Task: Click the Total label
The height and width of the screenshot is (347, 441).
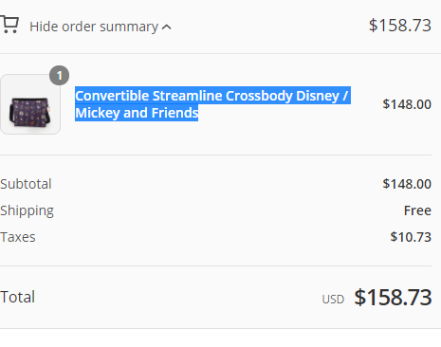Action: click(x=17, y=297)
